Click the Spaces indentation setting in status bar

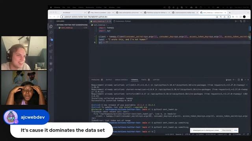pos(180,134)
